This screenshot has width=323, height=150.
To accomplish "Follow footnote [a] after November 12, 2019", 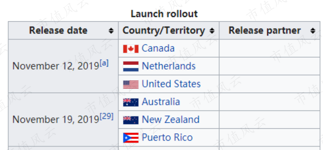I will coord(104,63).
